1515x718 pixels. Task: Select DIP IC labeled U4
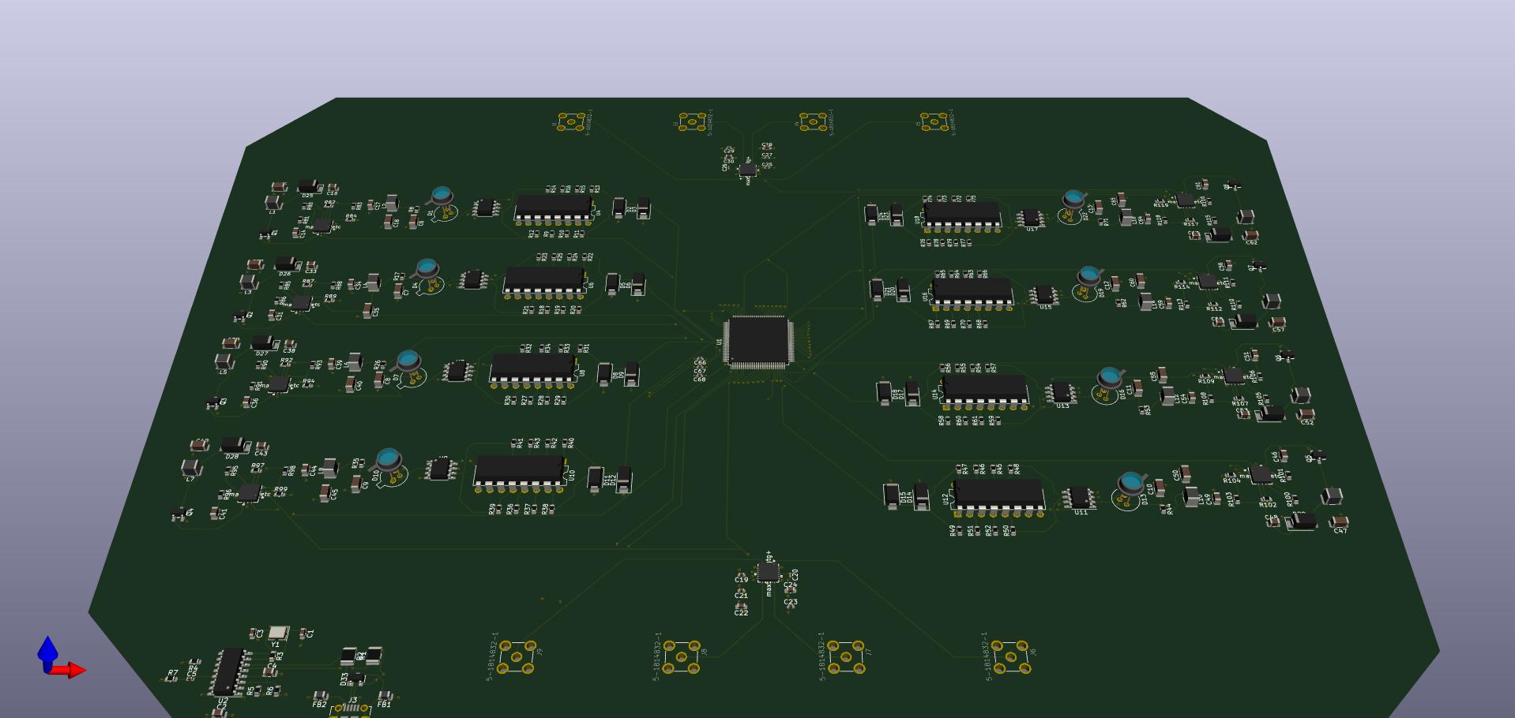point(553,209)
